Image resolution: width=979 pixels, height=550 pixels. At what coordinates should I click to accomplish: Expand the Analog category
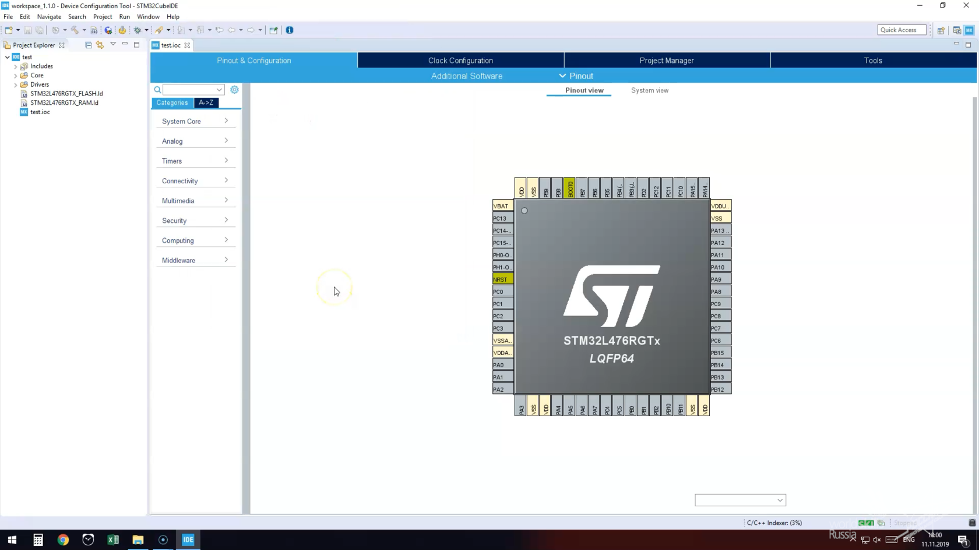point(195,141)
